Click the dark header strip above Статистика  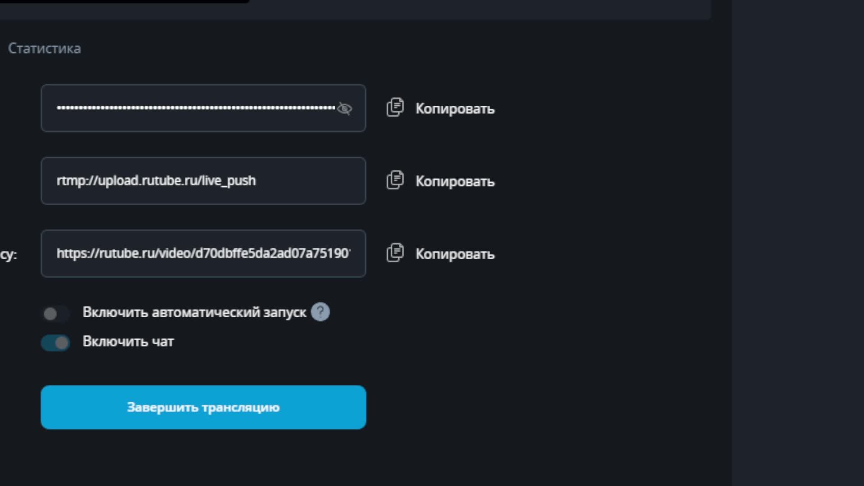coord(450,10)
